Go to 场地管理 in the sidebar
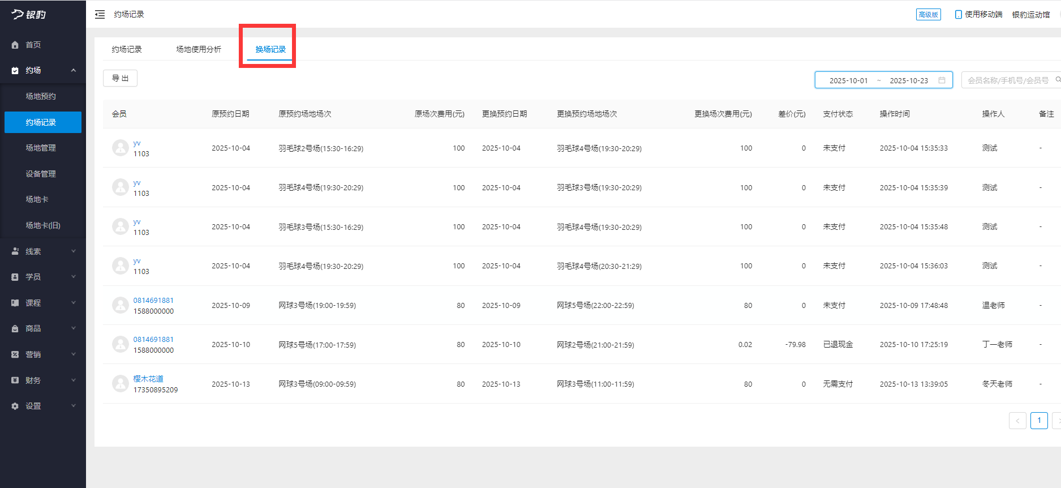This screenshot has width=1061, height=488. (x=41, y=148)
